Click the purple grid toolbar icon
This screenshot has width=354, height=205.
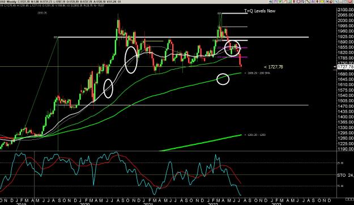pyautogui.click(x=313, y=1)
